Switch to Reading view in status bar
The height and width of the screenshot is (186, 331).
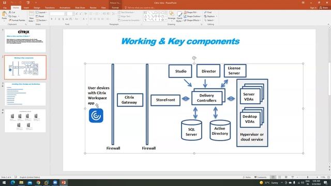[x=286, y=177]
